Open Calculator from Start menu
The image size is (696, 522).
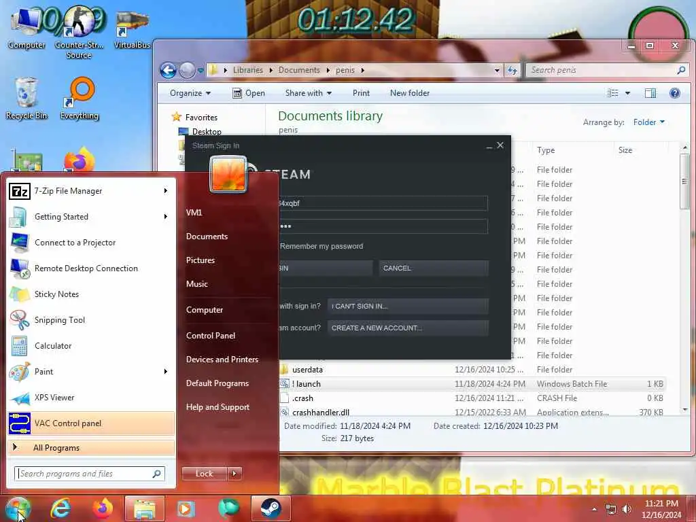(x=91, y=346)
